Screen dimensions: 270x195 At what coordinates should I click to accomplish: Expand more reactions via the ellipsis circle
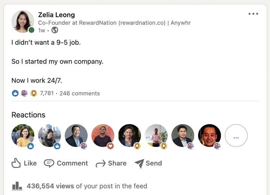pos(236,136)
